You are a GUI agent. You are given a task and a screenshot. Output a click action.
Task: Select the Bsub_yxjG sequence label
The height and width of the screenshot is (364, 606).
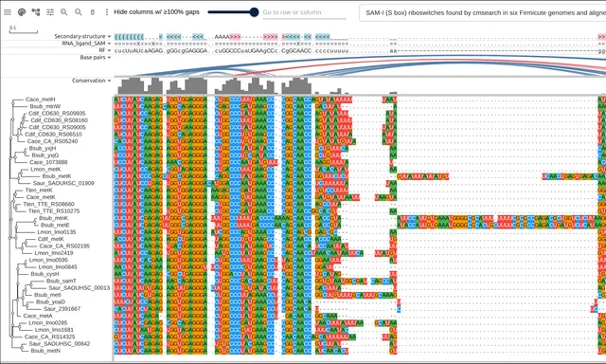[45, 155]
